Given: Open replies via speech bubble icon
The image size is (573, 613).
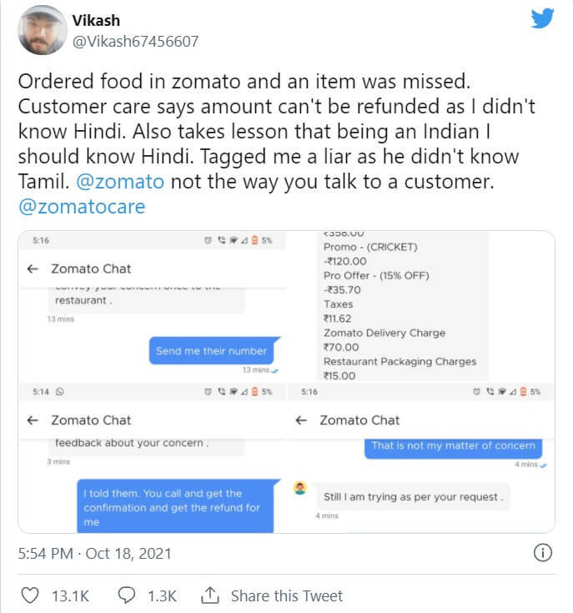Looking at the screenshot, I should click(x=128, y=595).
